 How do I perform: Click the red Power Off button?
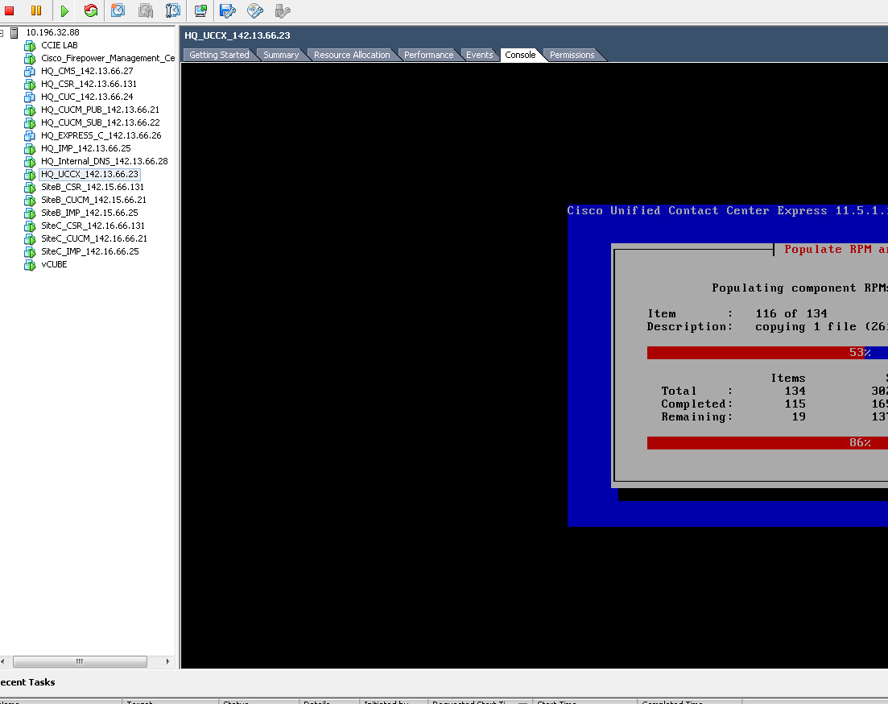[x=9, y=10]
